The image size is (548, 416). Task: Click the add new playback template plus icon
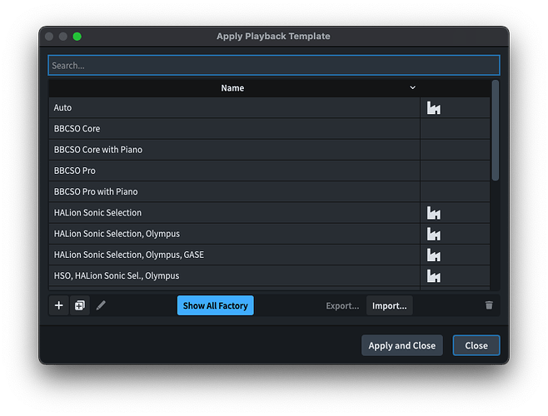click(58, 305)
